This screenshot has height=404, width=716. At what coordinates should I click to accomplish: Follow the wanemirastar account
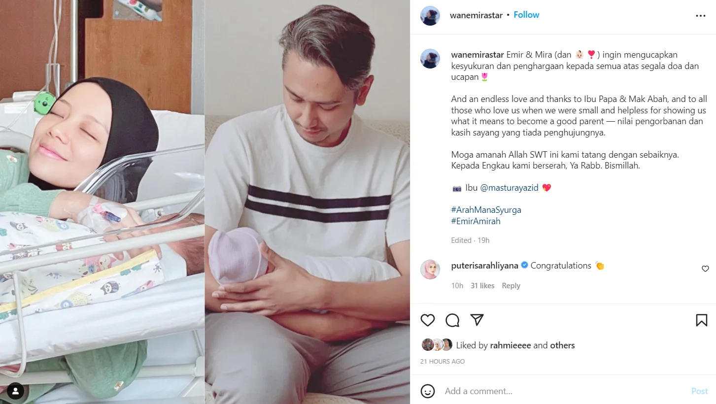[526, 15]
